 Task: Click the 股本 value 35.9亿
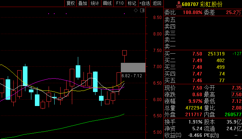(x=234, y=122)
